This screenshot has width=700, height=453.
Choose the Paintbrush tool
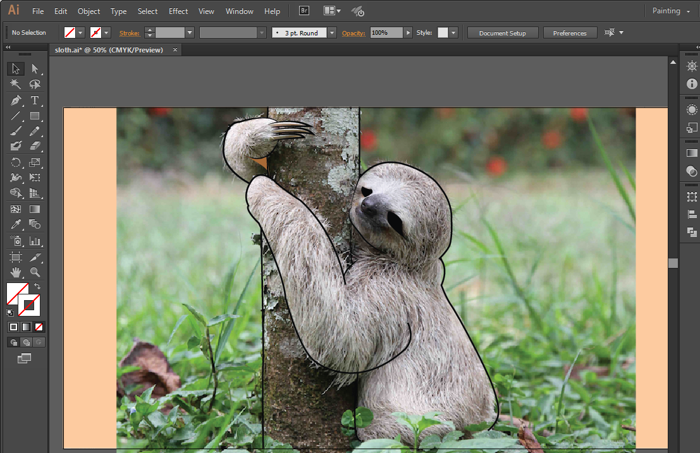pyautogui.click(x=16, y=131)
